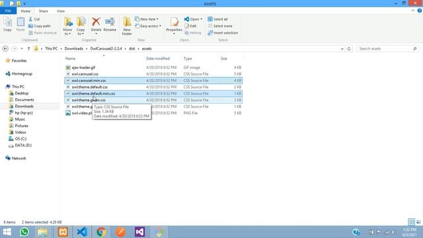Expand breadcrumb arrow after dist
This screenshot has width=423, height=238.
coord(138,48)
